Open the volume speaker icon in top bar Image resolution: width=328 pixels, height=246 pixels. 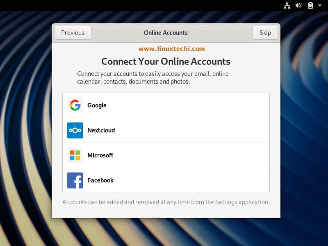(298, 5)
